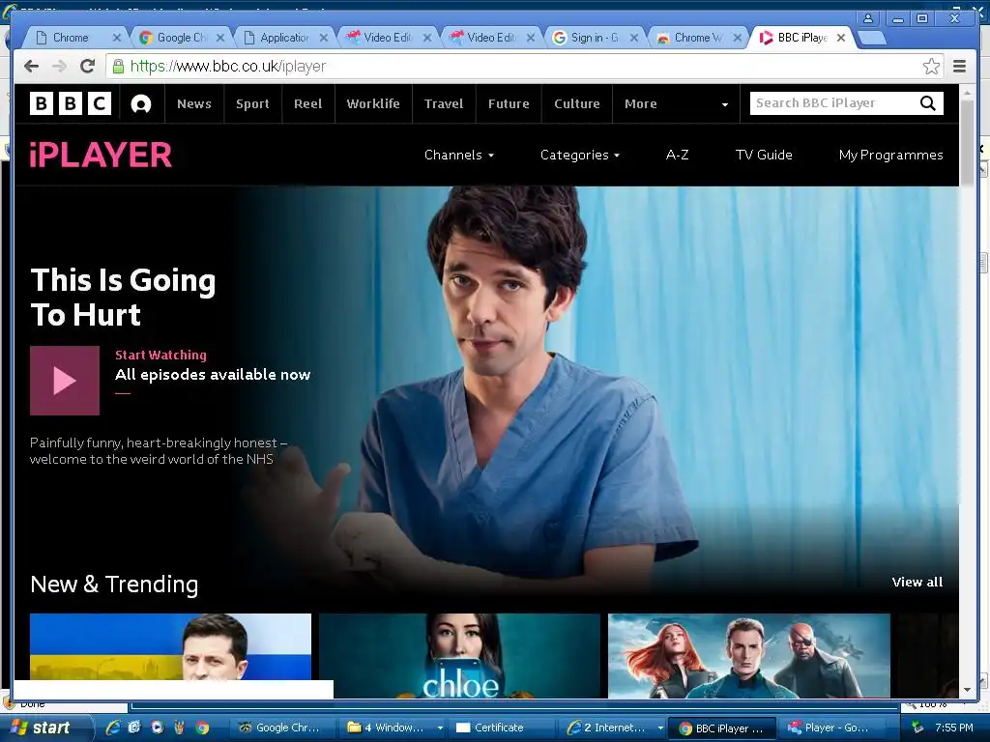Open the Chrome hamburger menu
This screenshot has width=990, height=742.
(x=960, y=67)
